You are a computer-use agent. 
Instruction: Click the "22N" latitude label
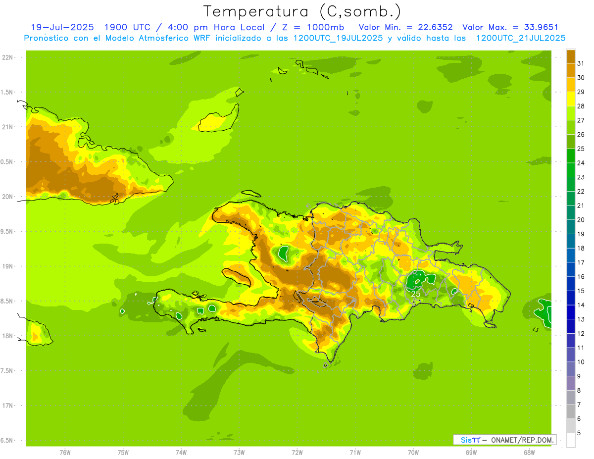pos(7,57)
